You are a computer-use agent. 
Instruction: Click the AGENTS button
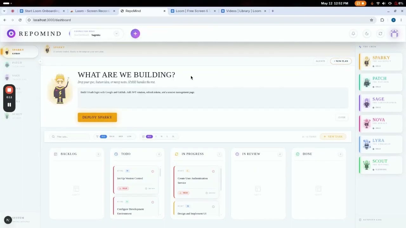(320, 61)
